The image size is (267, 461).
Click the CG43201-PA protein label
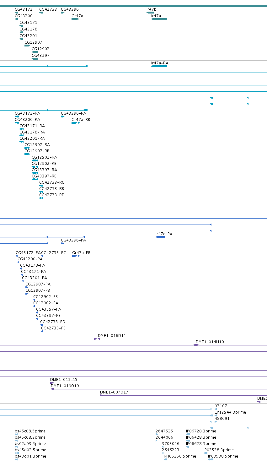pos(35,278)
